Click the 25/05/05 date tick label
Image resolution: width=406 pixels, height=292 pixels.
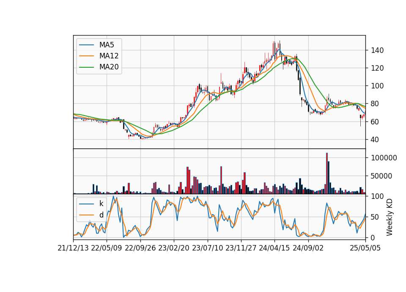click(365, 248)
